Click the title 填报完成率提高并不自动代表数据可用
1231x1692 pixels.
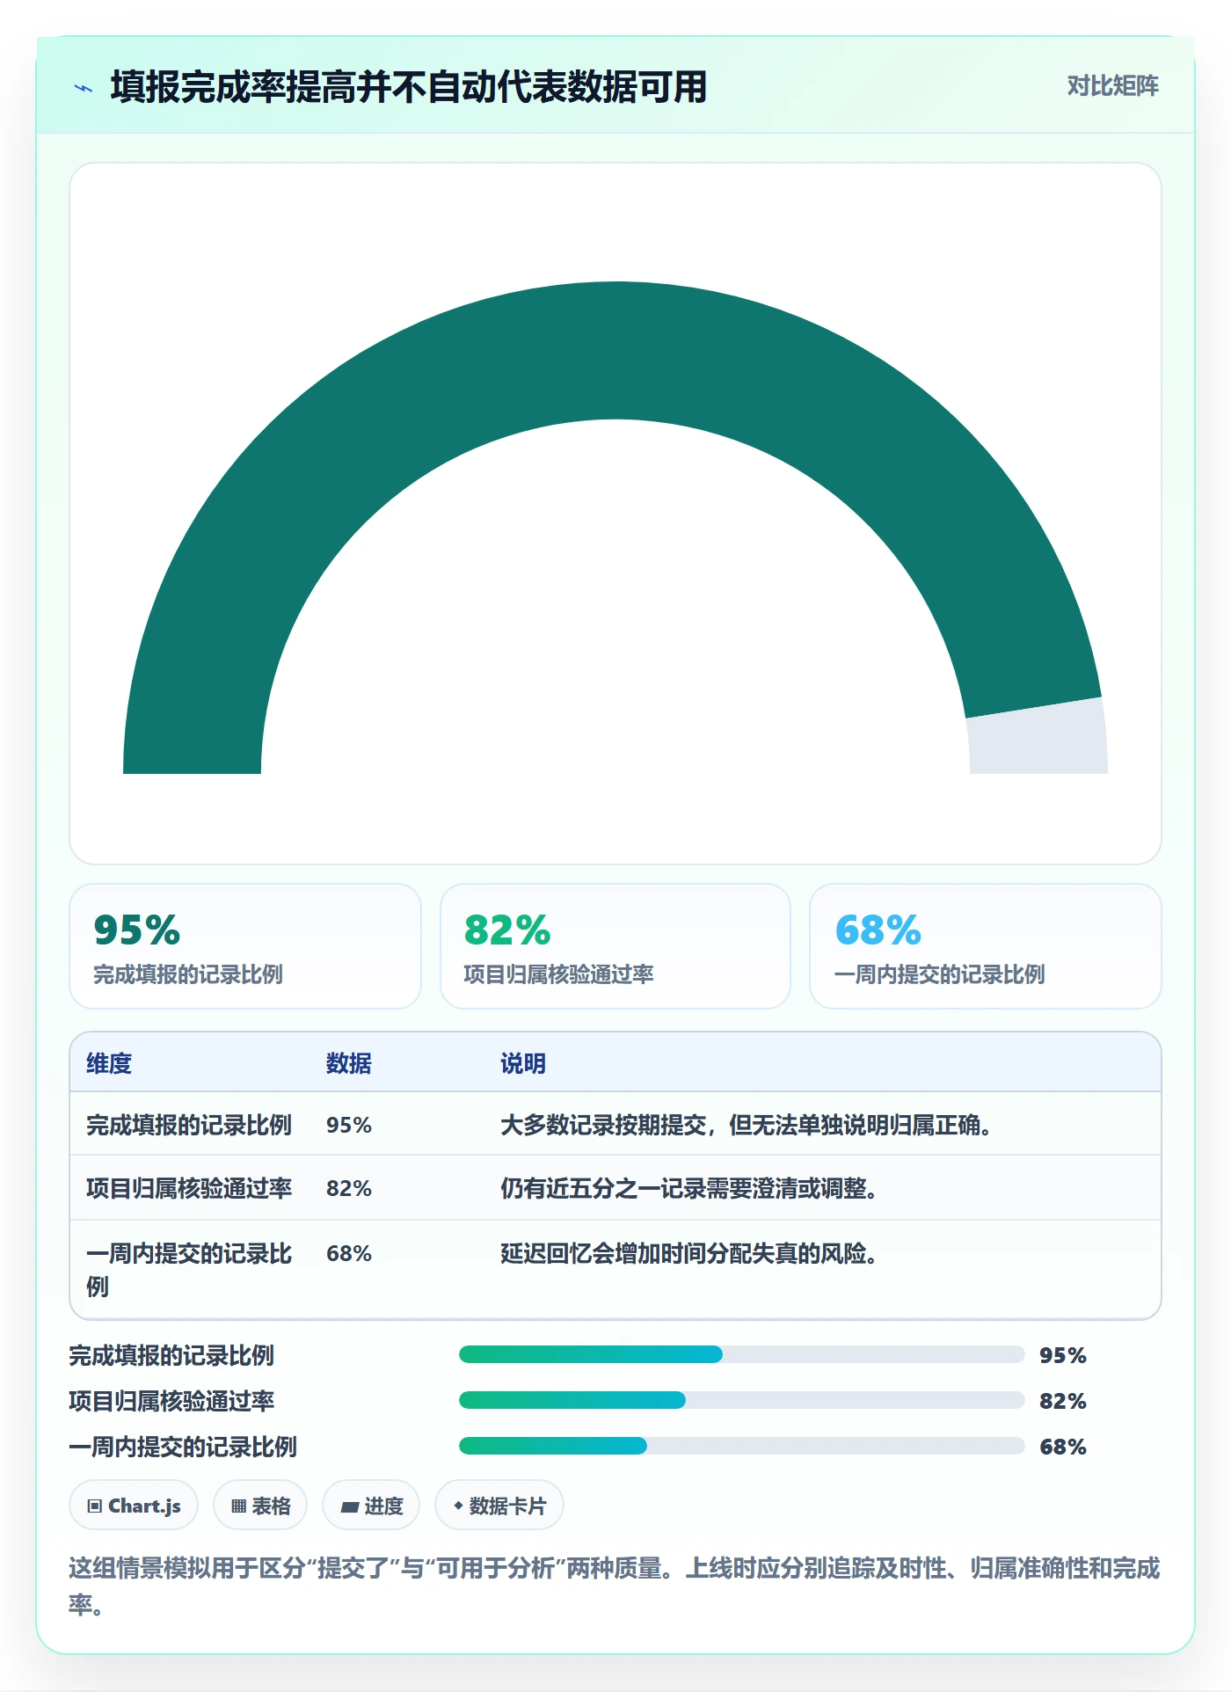(x=409, y=87)
